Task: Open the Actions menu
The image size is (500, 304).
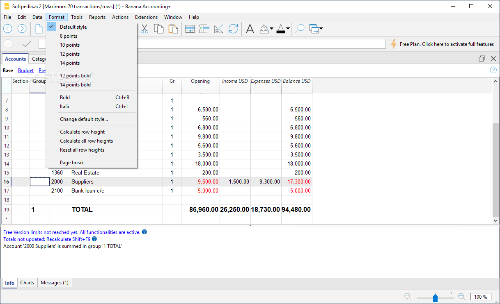Action: (x=120, y=17)
